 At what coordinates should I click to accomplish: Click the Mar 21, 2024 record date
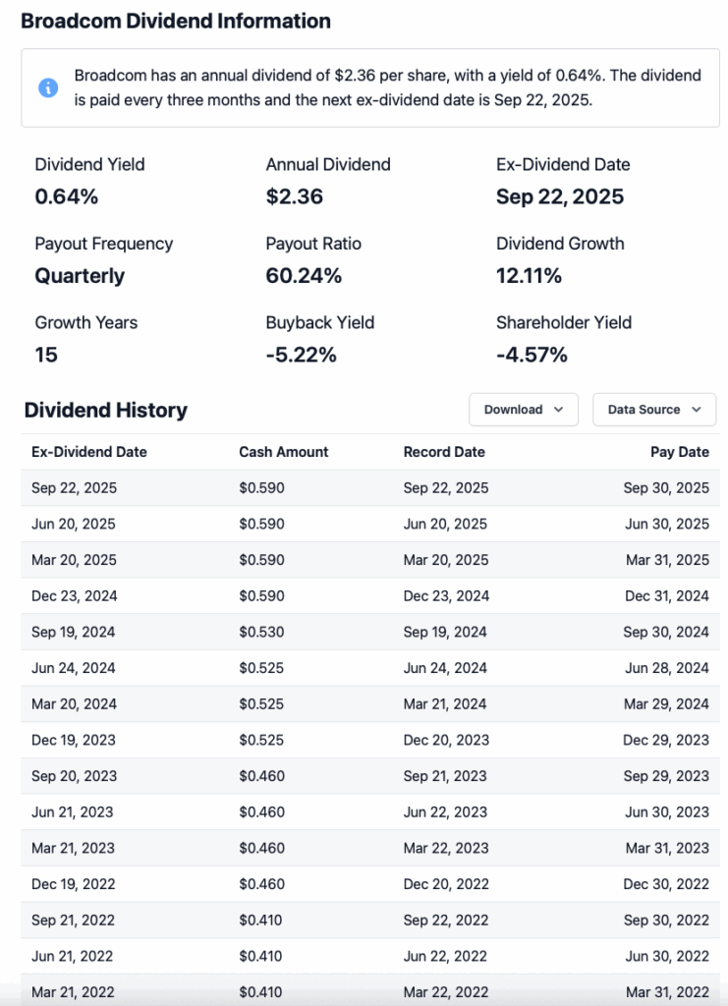[x=445, y=704]
